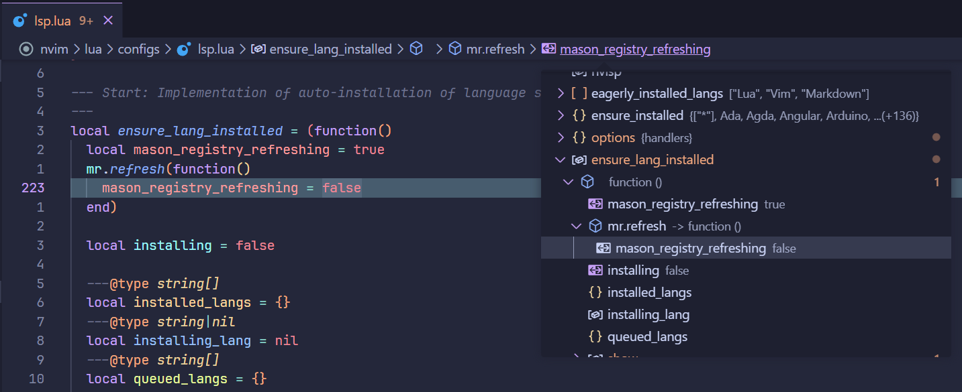
Task: Switch to the lsp.lua tab
Action: 52,20
